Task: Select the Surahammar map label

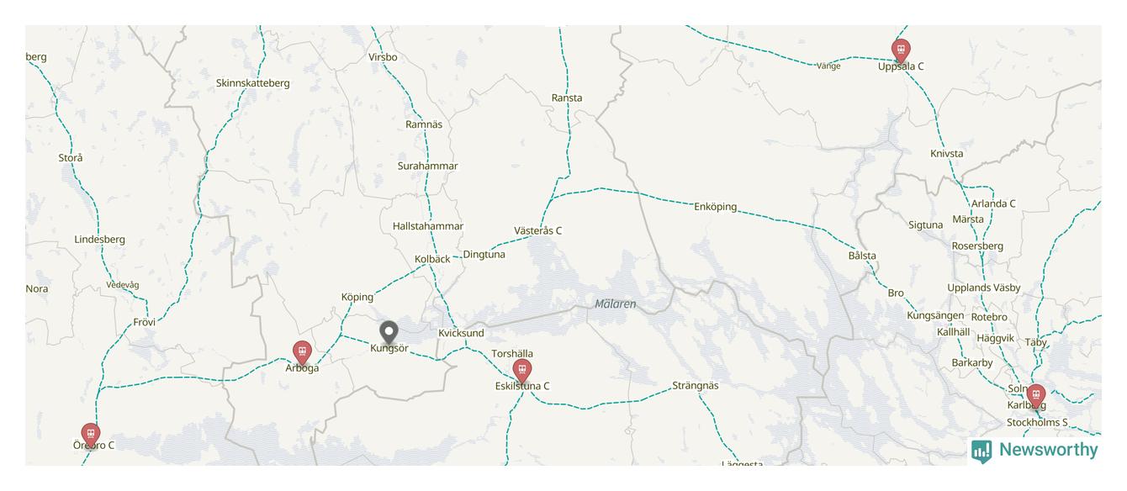Action: click(428, 166)
